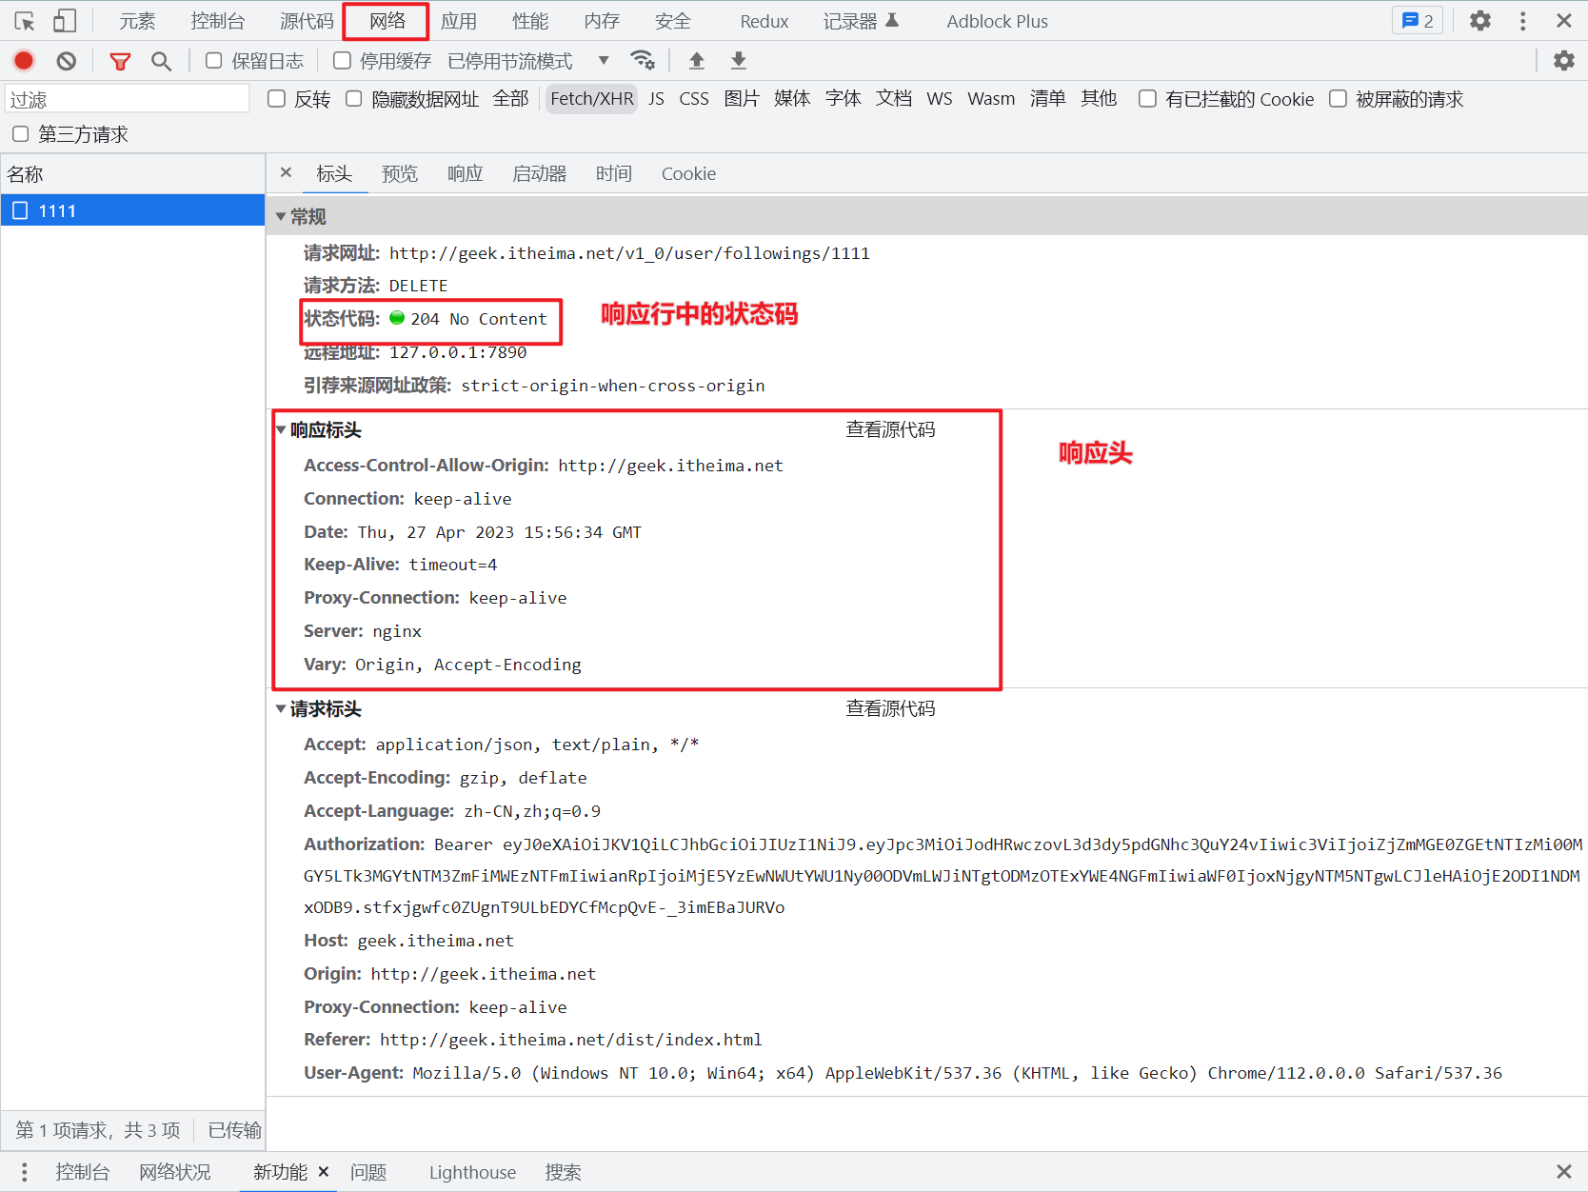The width and height of the screenshot is (1588, 1192).
Task: Close the bottom drawer panel
Action: click(1563, 1172)
